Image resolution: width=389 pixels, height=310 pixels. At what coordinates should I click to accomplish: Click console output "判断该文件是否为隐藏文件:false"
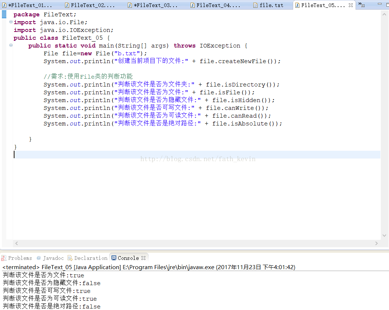[x=52, y=283]
